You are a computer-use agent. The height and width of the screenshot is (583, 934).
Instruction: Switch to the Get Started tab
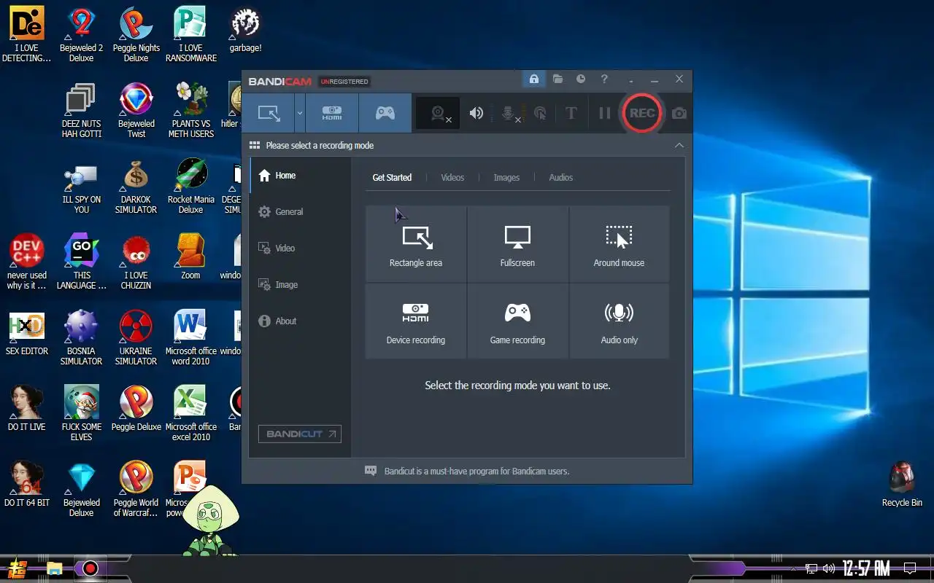click(392, 177)
